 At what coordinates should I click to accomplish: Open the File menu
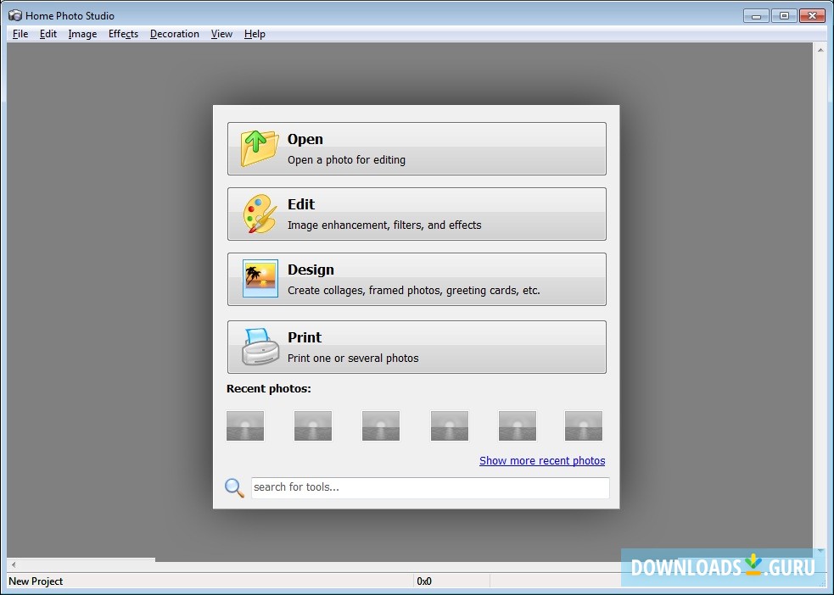[x=20, y=34]
